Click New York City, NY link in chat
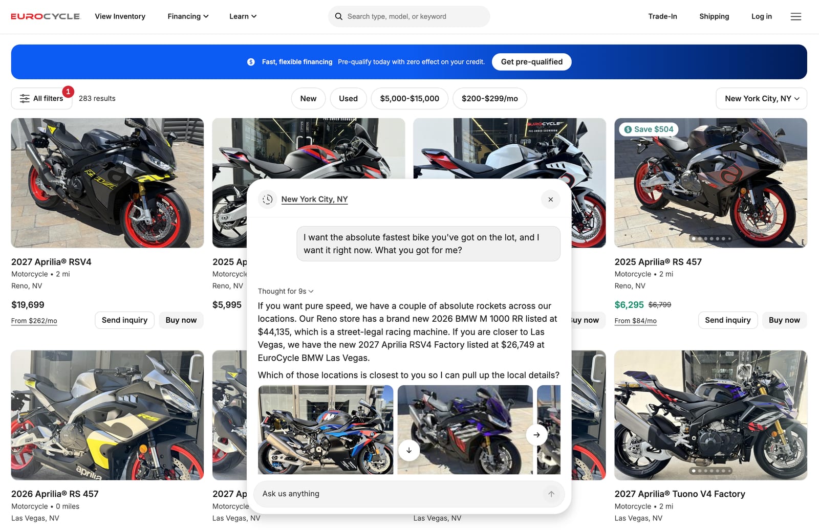 pos(314,200)
